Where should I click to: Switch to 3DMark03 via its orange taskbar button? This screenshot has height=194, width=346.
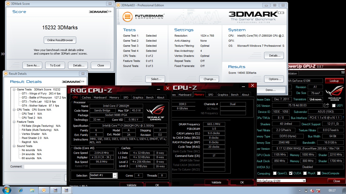44,190
